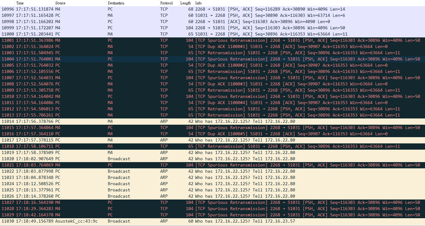Viewport: 425px width, 226px height.
Task: Select ARP Broadcast packet 11022
Action: tap(212, 171)
